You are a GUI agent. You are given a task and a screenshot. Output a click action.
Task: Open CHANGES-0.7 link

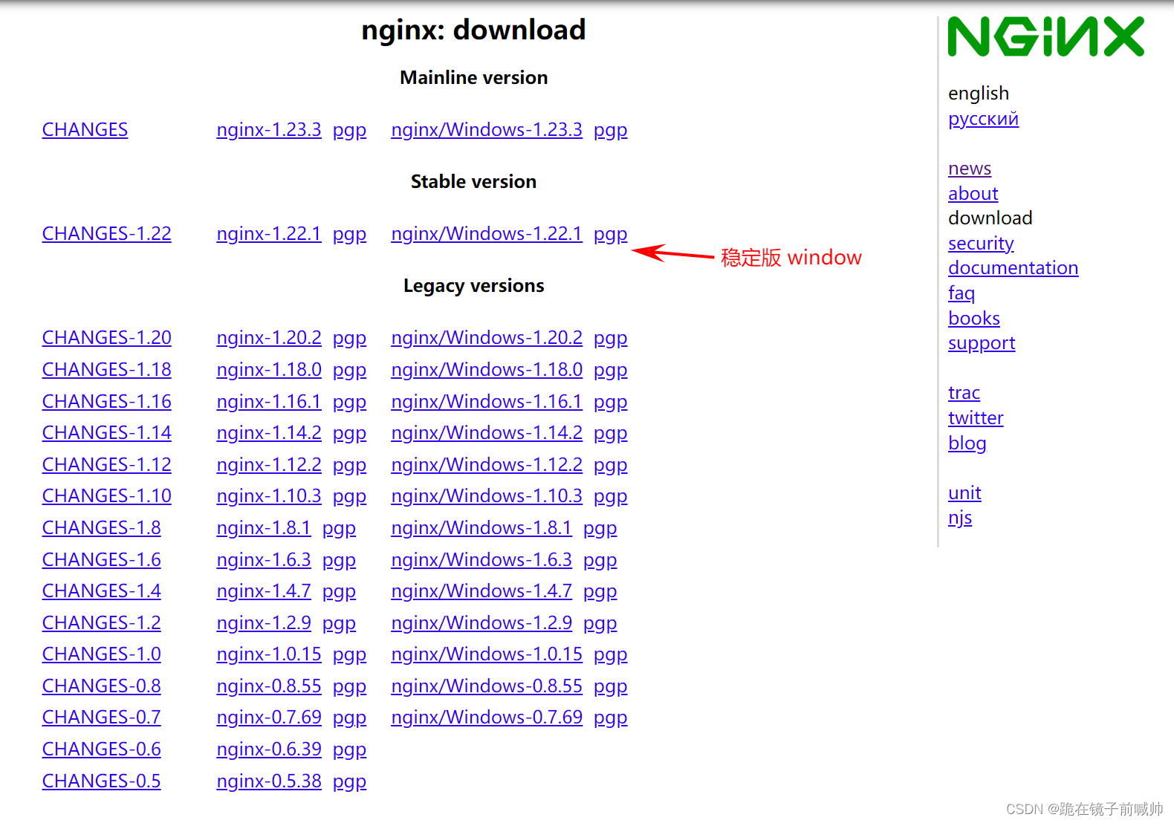click(x=101, y=718)
